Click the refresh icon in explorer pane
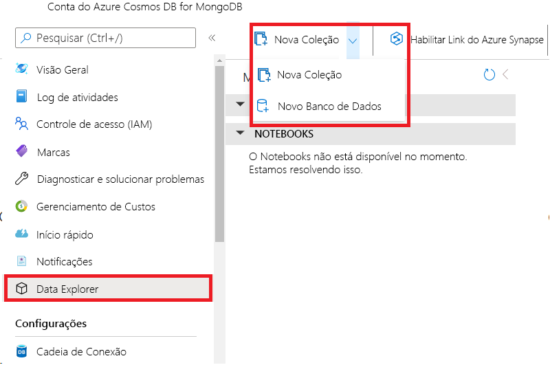This screenshot has height=365, width=550. 489,75
